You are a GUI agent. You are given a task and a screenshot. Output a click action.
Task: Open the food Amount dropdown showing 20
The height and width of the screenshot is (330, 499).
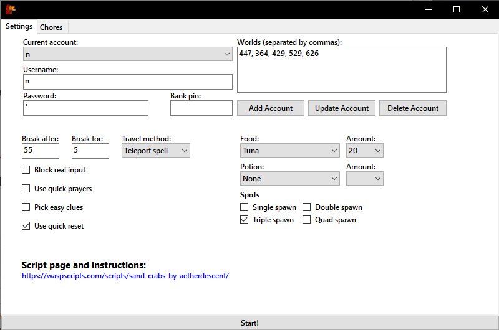point(365,151)
